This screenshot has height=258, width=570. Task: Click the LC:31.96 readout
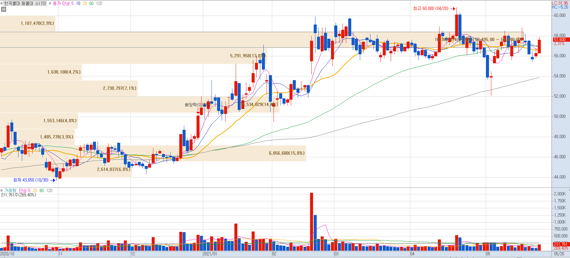click(560, 3)
